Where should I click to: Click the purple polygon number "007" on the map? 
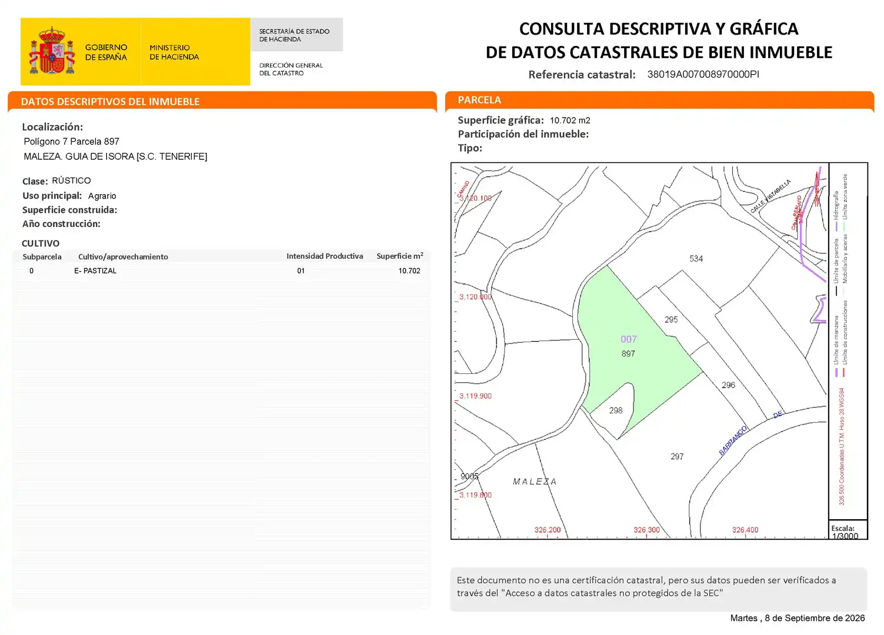coord(629,339)
